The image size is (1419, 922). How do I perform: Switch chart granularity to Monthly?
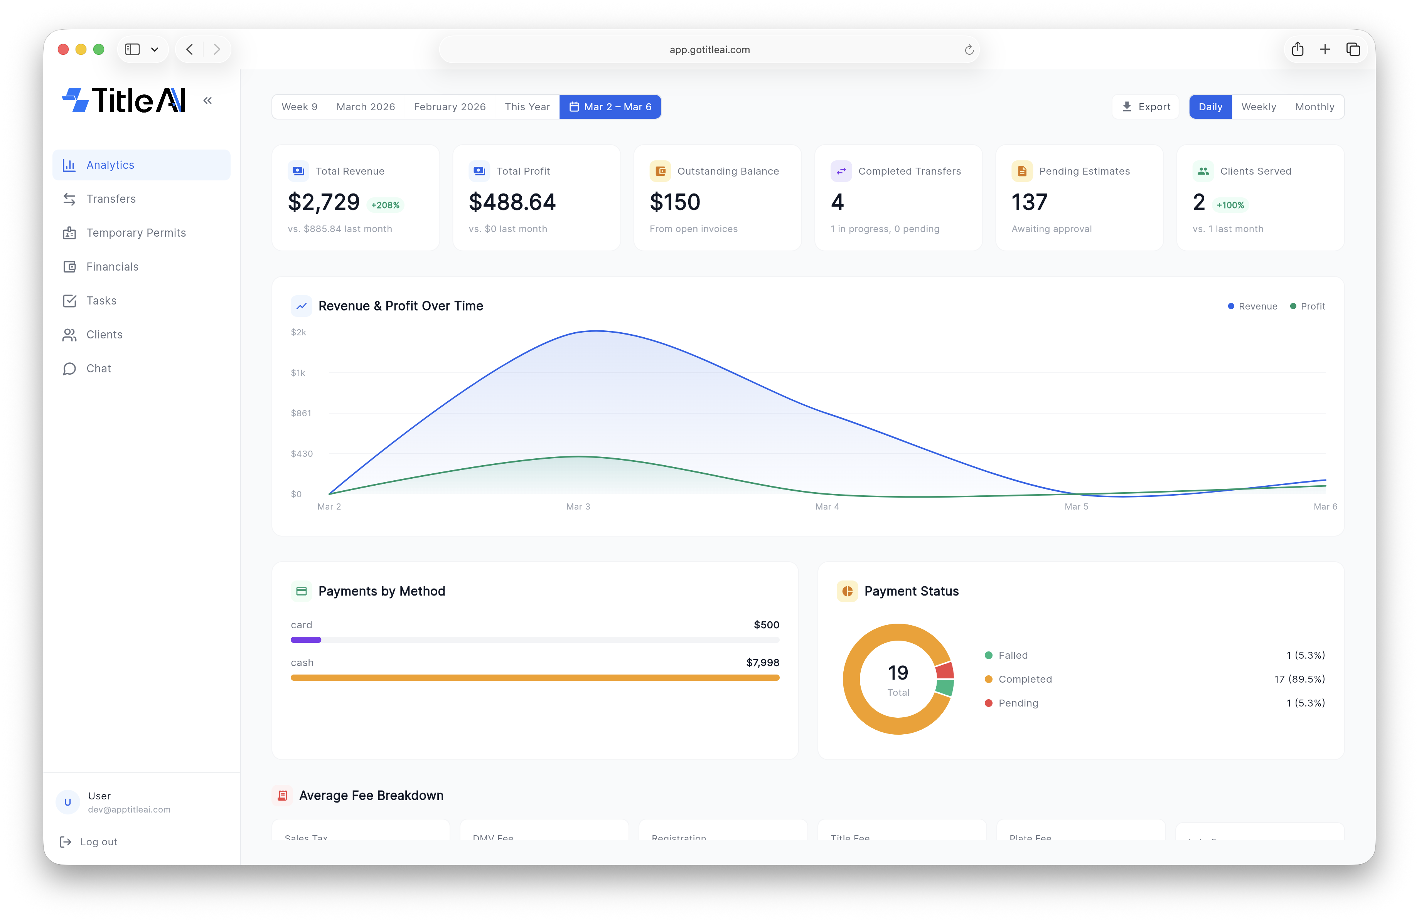(x=1314, y=107)
